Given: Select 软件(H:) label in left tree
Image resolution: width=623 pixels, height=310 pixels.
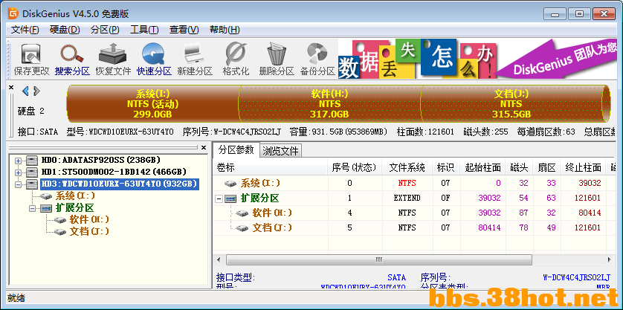Looking at the screenshot, I should tap(89, 219).
